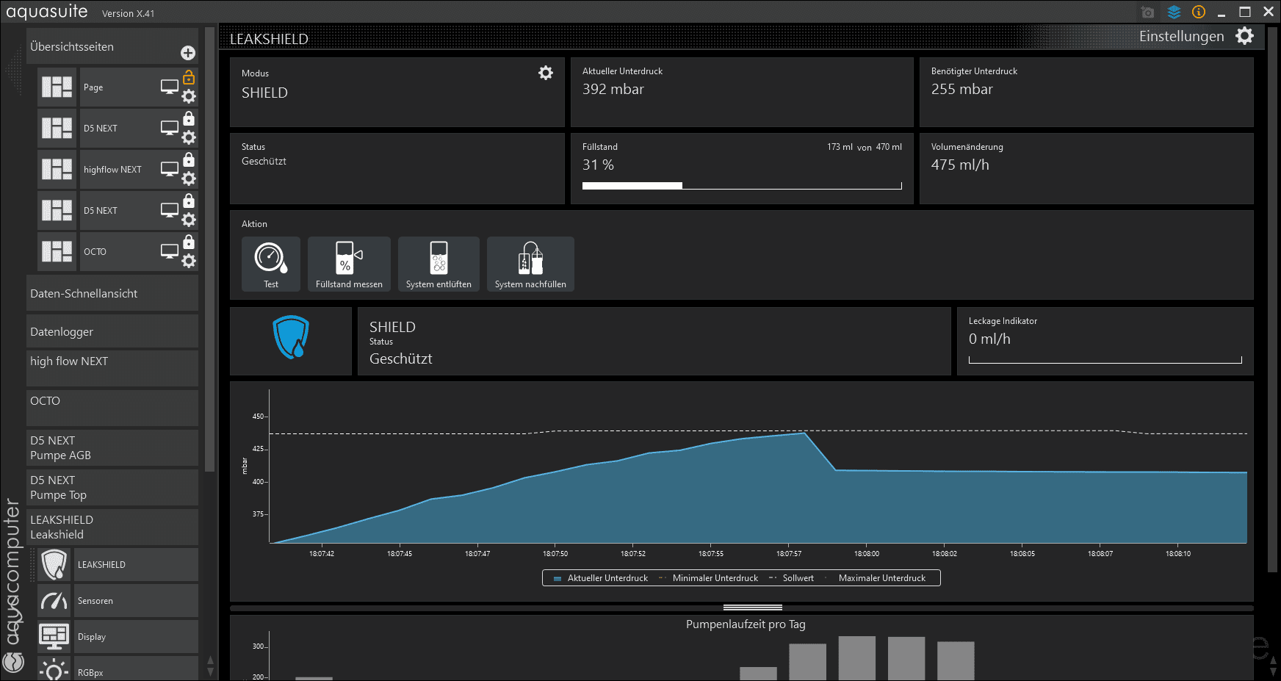Toggle Sollwert legend entry

pyautogui.click(x=791, y=578)
